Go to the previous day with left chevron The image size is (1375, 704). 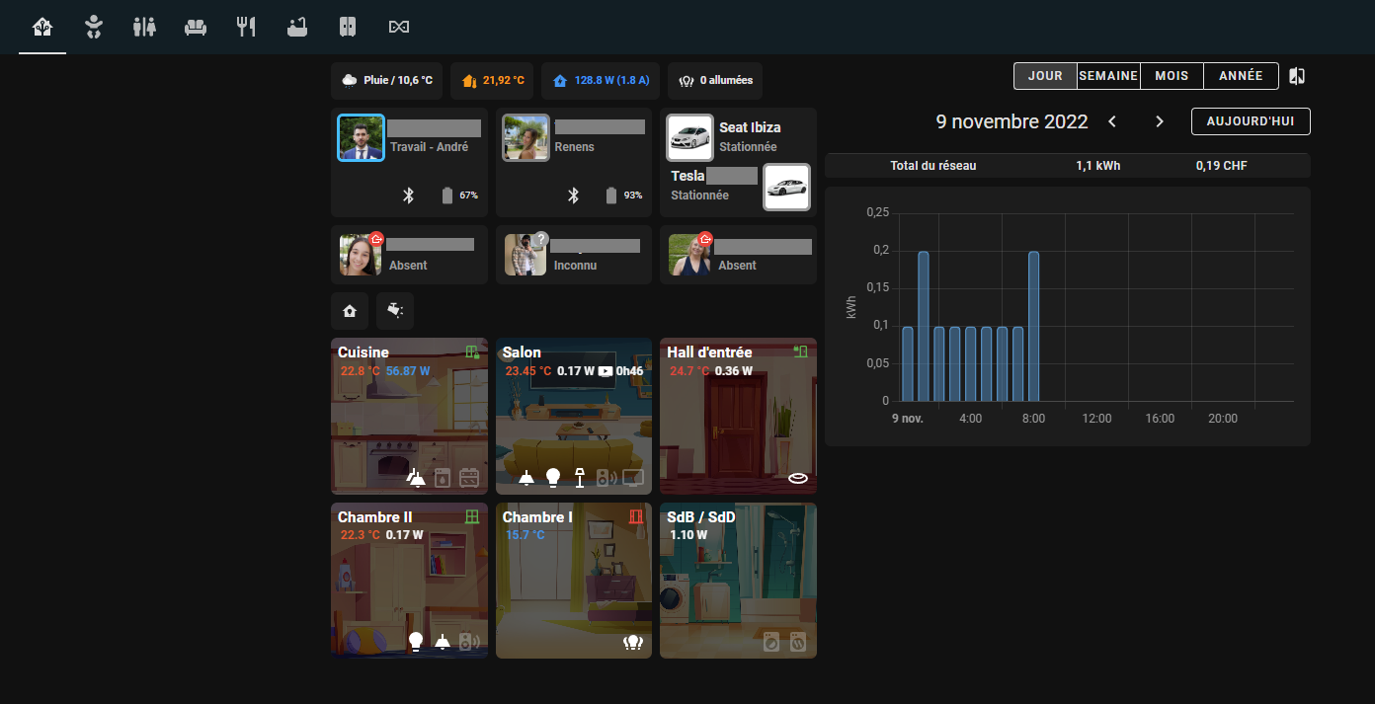point(1112,121)
